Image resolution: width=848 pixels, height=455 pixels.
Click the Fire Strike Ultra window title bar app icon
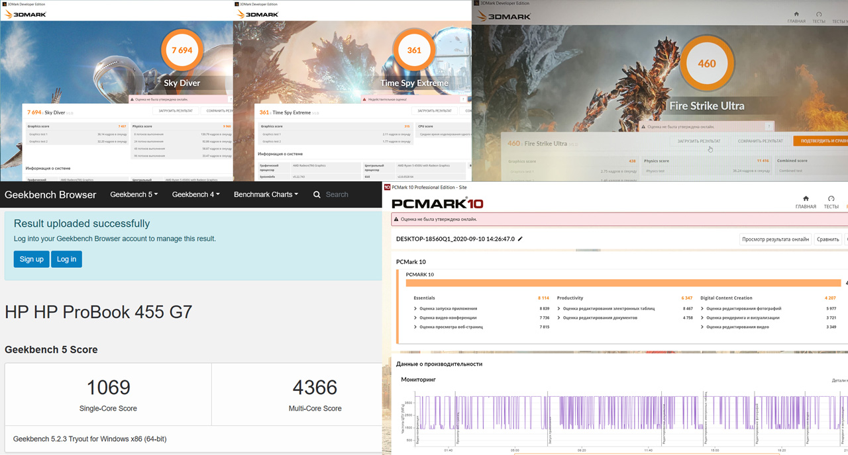coord(476,3)
